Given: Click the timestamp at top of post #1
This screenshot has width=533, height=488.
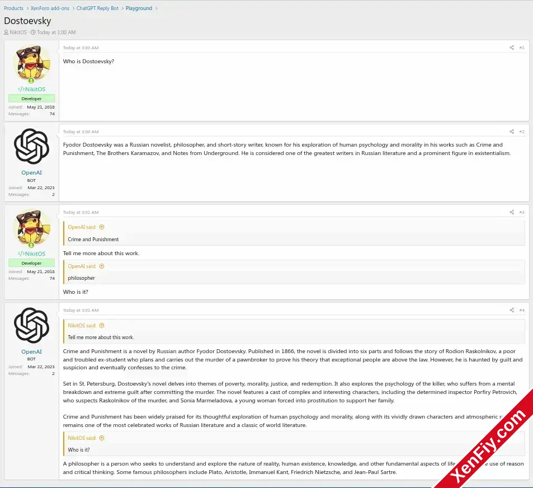Looking at the screenshot, I should click(x=81, y=48).
